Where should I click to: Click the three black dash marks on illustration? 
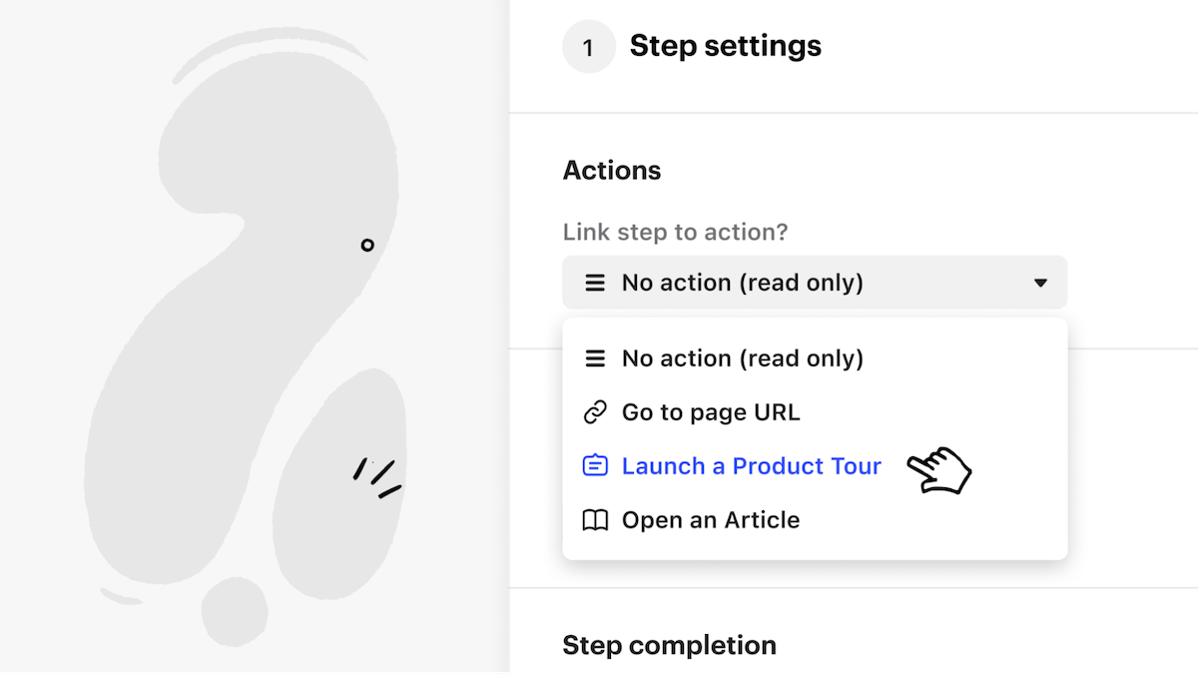[x=377, y=475]
